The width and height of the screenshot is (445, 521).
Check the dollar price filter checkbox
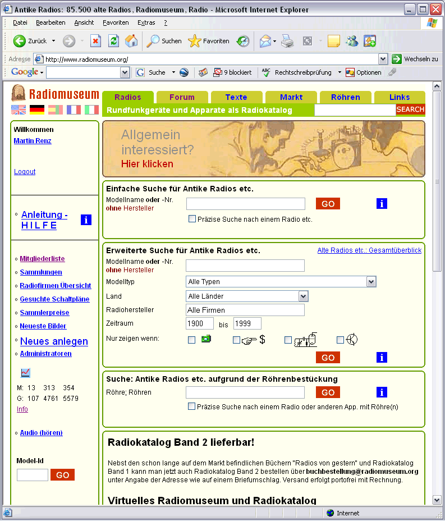[x=236, y=340]
